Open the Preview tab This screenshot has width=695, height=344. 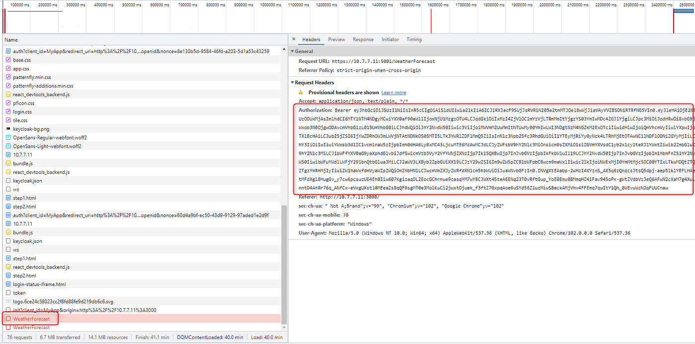[336, 40]
